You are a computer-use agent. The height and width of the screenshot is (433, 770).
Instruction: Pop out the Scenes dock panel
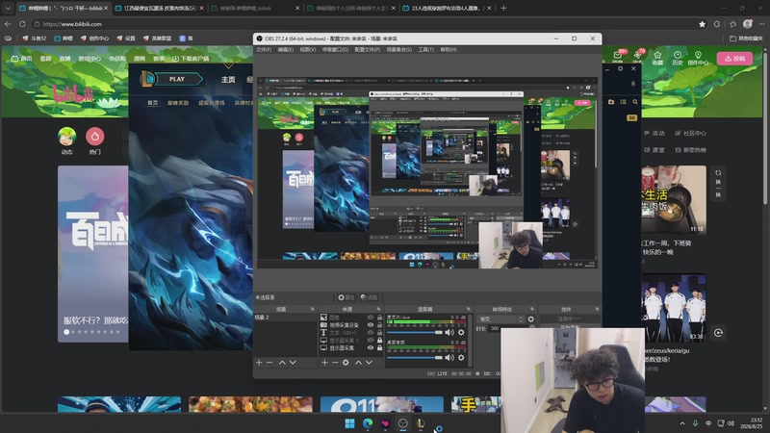(312, 309)
